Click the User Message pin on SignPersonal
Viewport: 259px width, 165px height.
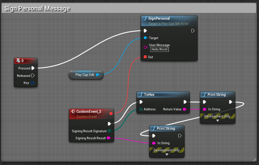click(145, 47)
